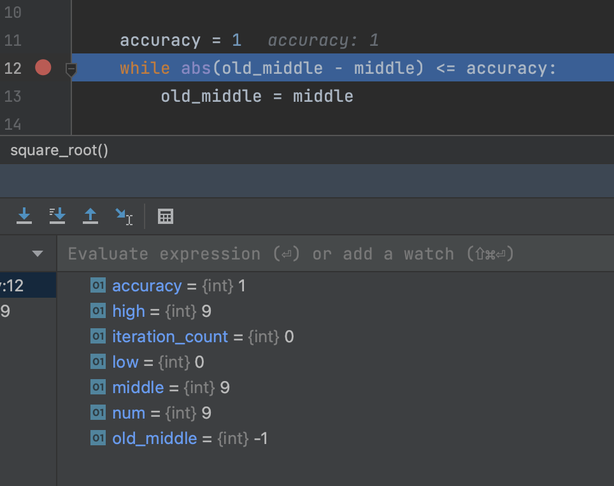Viewport: 614px width, 486px height.
Task: Click the variable type icon beside num
Action: coord(97,413)
